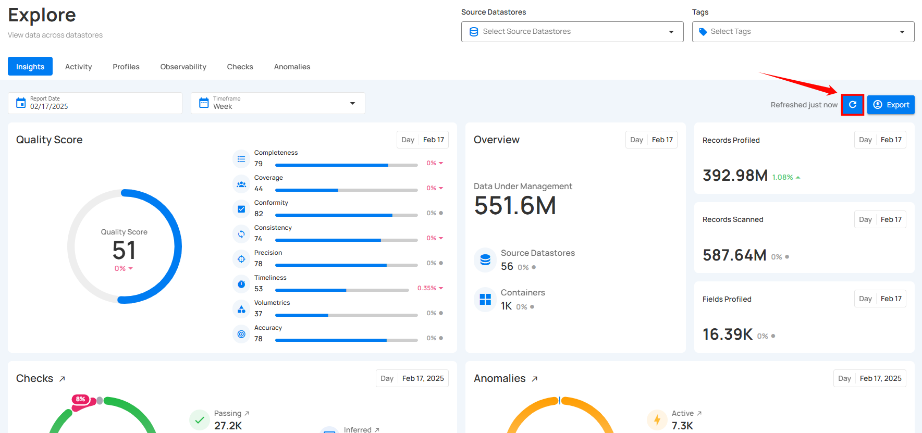Open Checks via its arrow icon

tap(62, 379)
